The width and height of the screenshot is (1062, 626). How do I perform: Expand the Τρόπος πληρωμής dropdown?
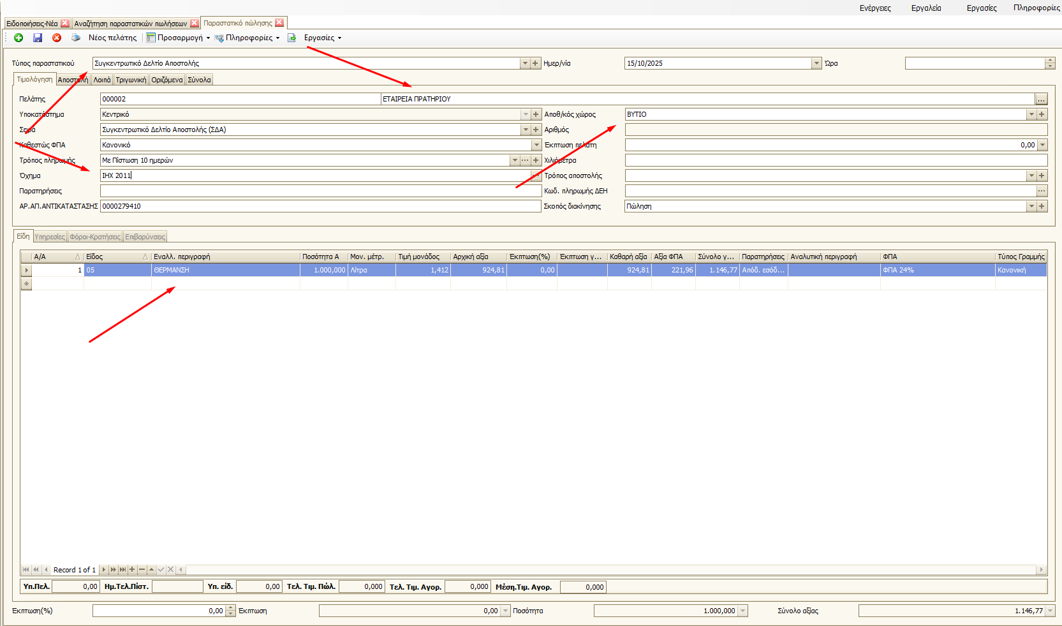[515, 160]
